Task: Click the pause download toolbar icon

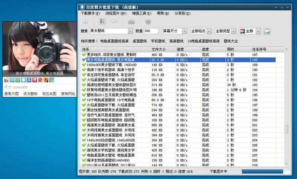Action: [x=85, y=22]
